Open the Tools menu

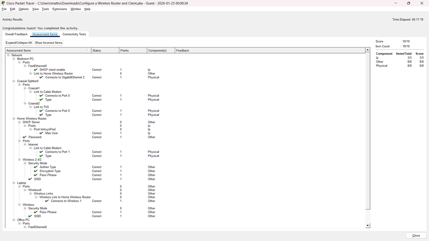[x=45, y=9]
